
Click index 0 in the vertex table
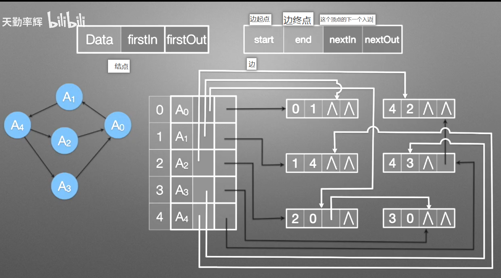point(160,110)
